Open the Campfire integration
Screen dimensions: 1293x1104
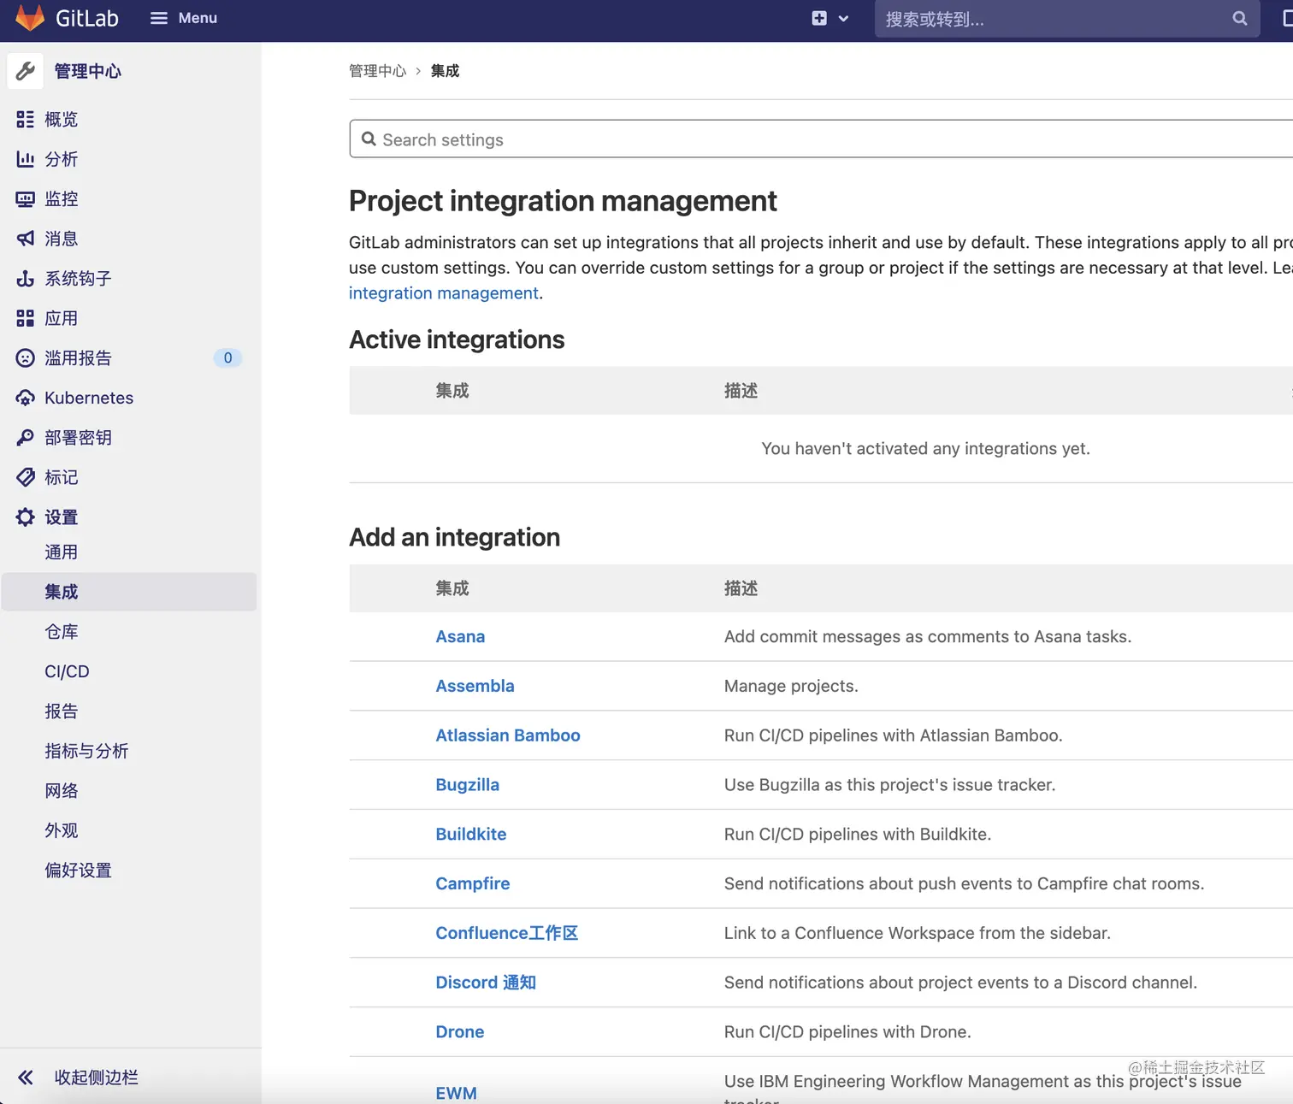473,883
